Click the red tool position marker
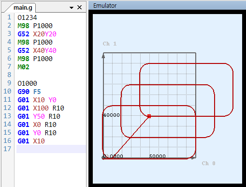 coord(149,116)
